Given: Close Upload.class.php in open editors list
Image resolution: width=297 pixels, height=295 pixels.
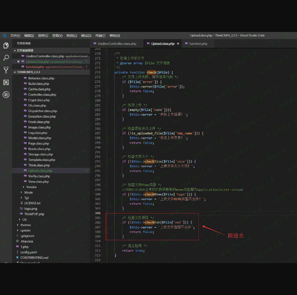Looking at the screenshot, I should (x=18, y=62).
